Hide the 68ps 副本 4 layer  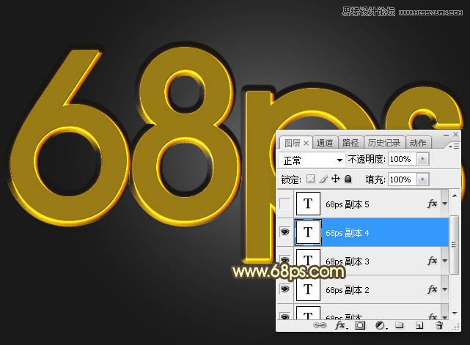[285, 232]
